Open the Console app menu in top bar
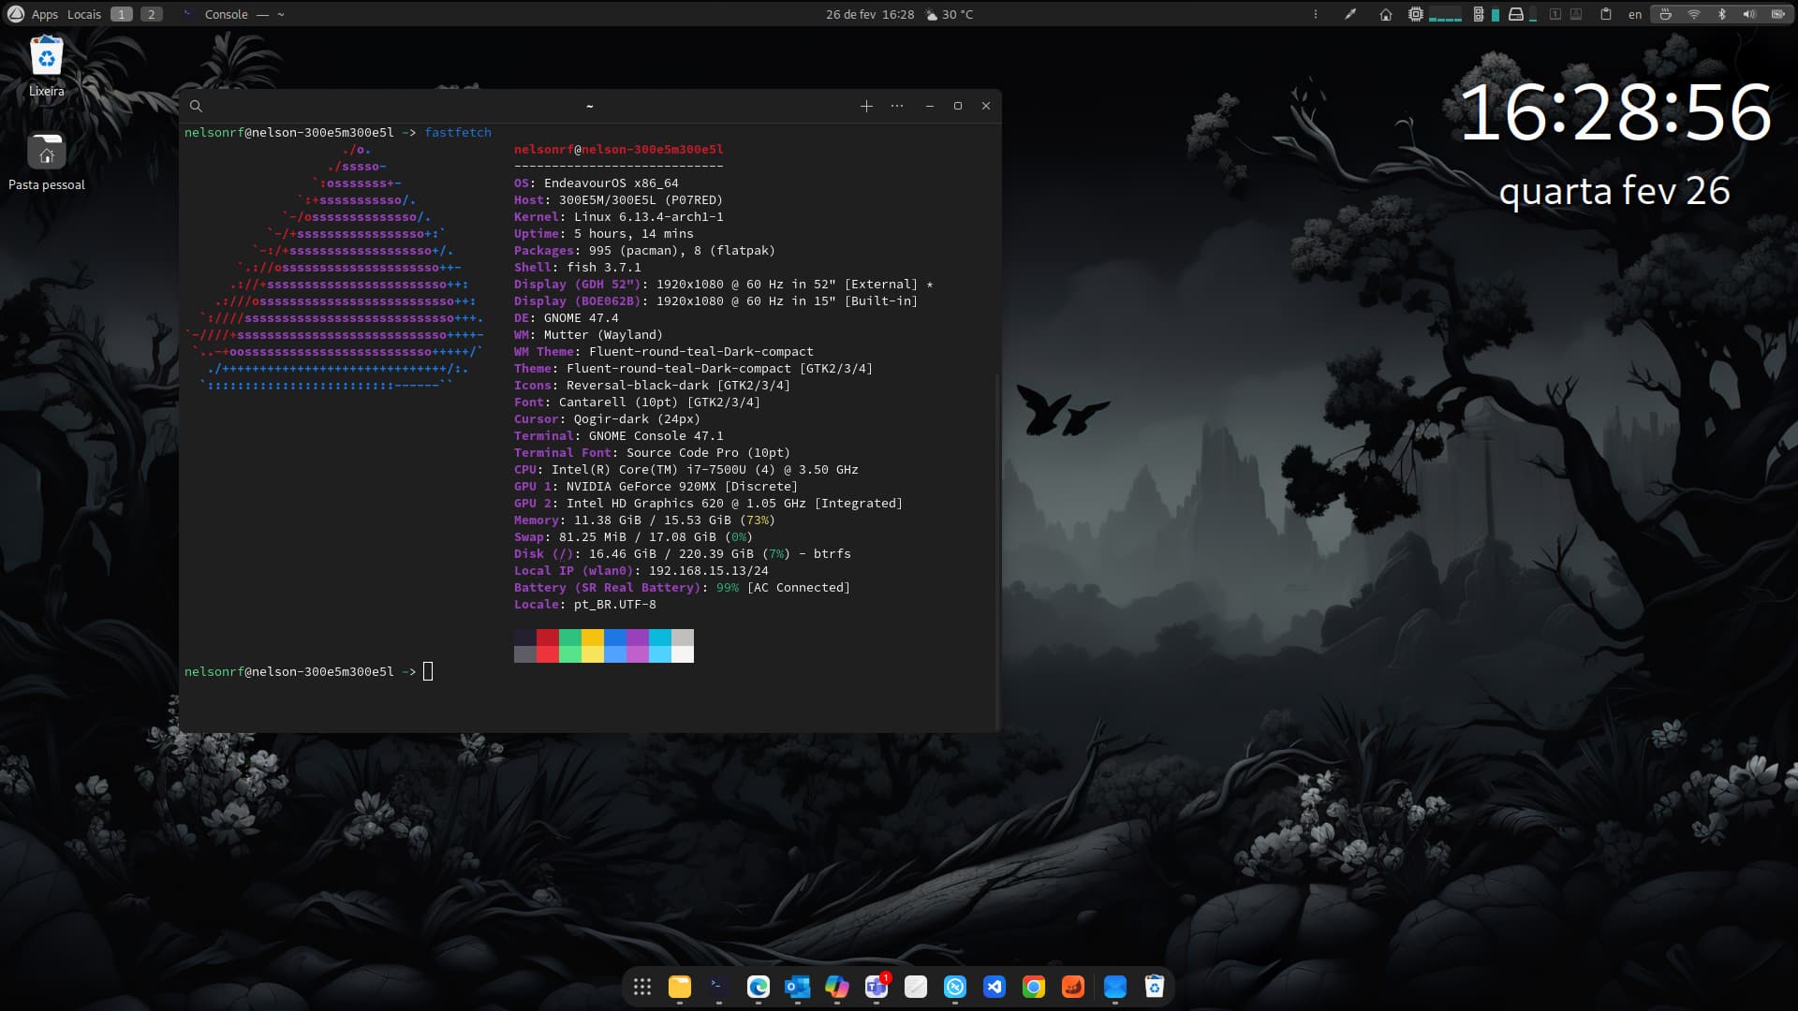This screenshot has width=1798, height=1011. [x=234, y=14]
